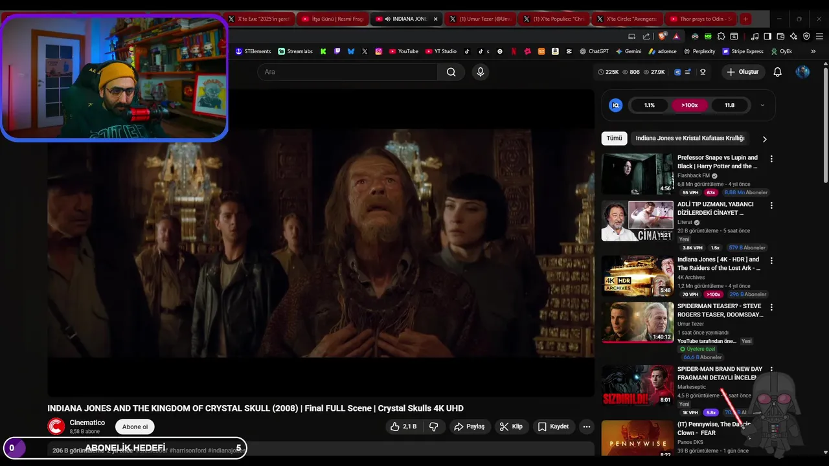Open more options for Indiana Jones 4K HDR video
The height and width of the screenshot is (466, 829).
pyautogui.click(x=771, y=260)
